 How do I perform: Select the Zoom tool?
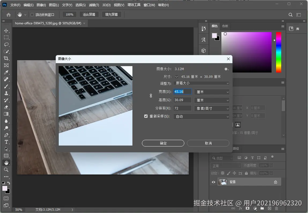[6, 170]
